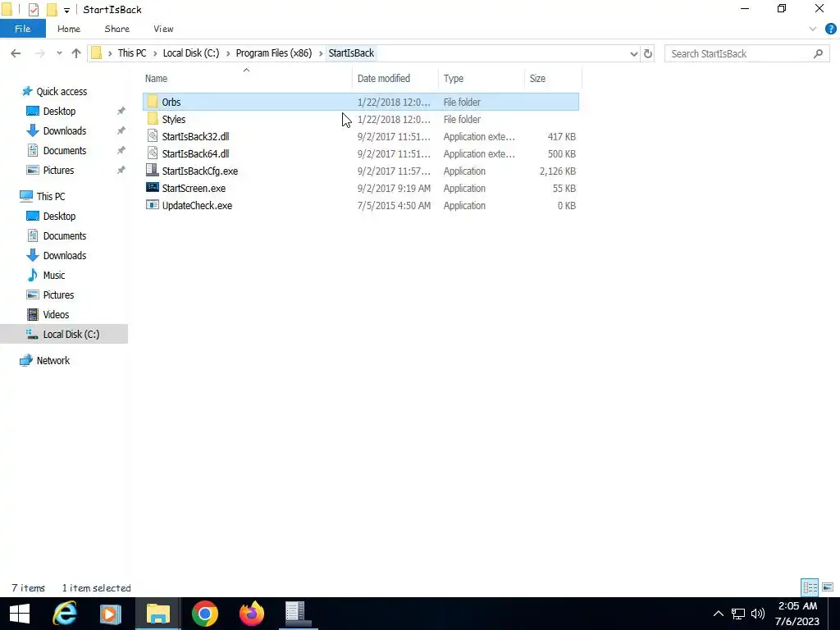840x630 pixels.
Task: Open Music under This PC
Action: [x=53, y=276]
